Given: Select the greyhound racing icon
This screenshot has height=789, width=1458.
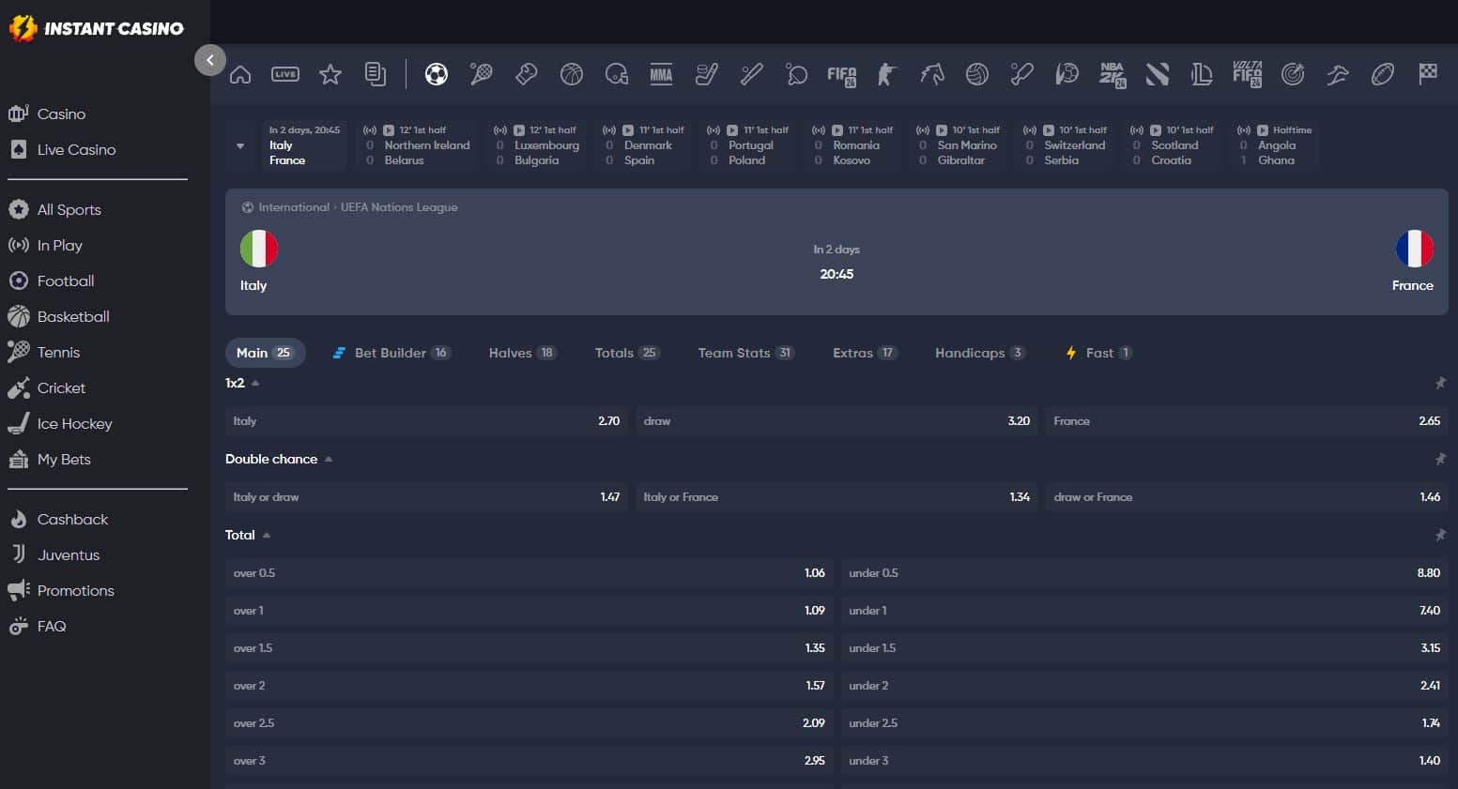Looking at the screenshot, I should point(1338,74).
